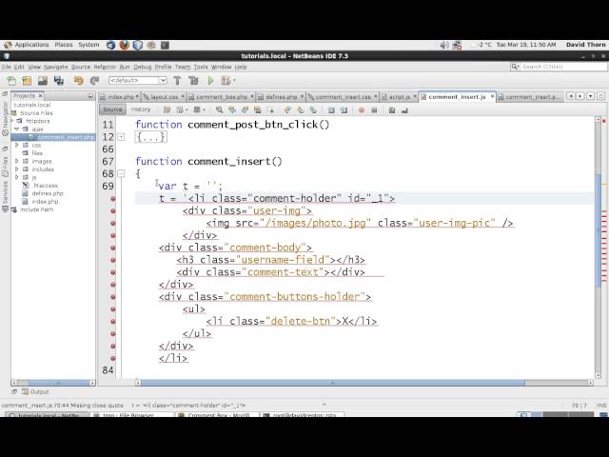
Task: Click the Save All toolbar icon
Action: tap(59, 80)
